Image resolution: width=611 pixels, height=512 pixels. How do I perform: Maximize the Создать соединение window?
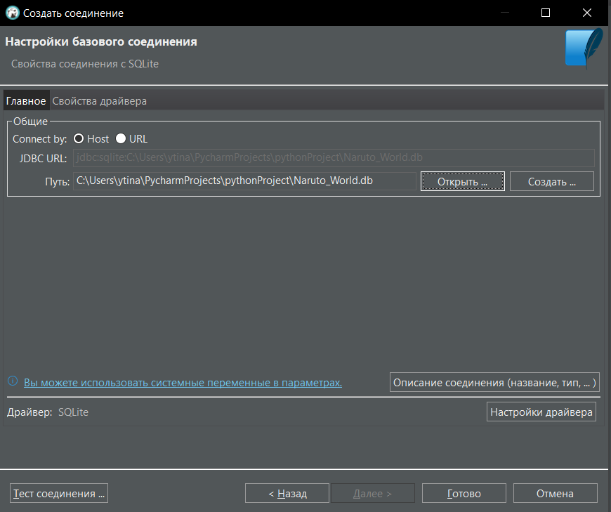tap(546, 13)
